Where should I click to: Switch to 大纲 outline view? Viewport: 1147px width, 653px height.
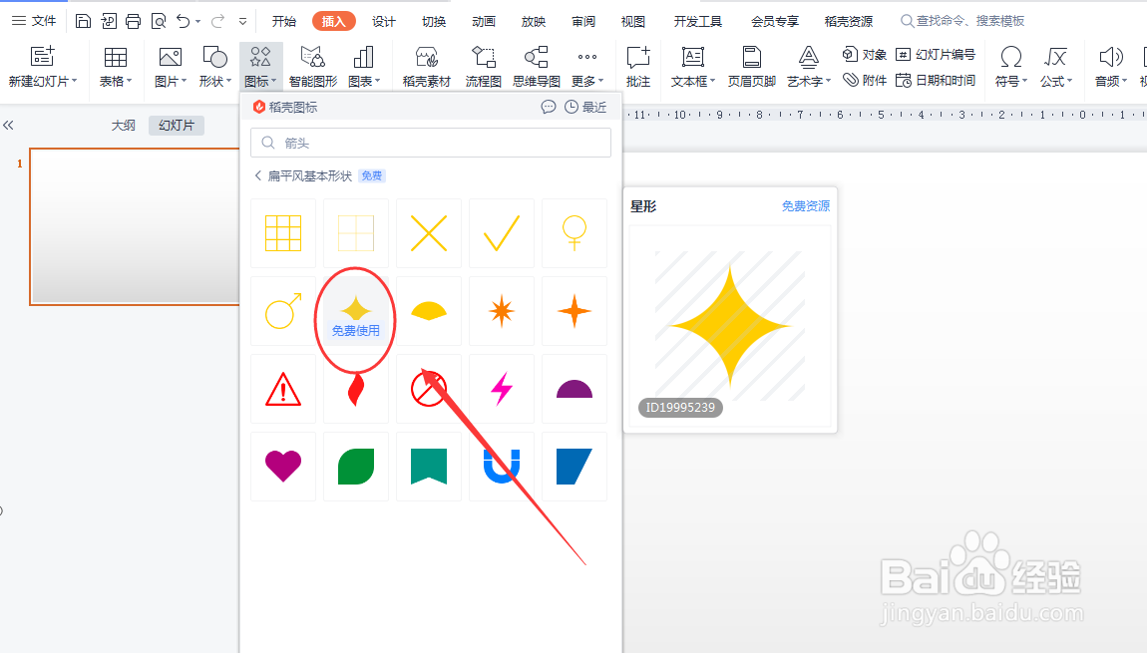coord(123,125)
